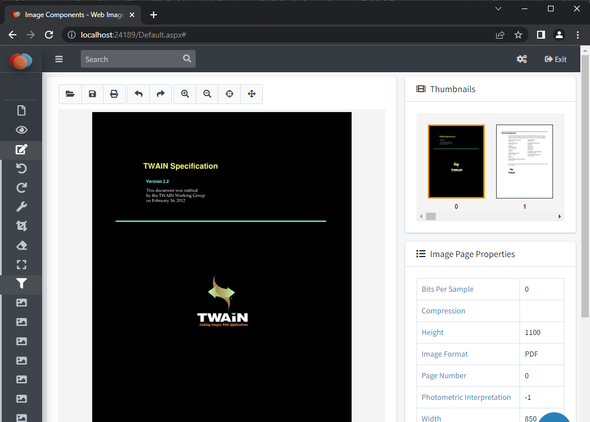Open the browser side panel
Screen dimensions: 590x422
[541, 35]
